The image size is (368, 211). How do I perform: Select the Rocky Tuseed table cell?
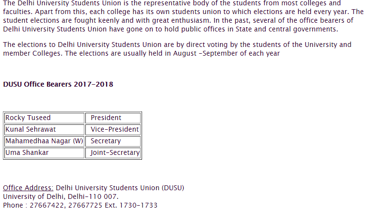pyautogui.click(x=44, y=118)
